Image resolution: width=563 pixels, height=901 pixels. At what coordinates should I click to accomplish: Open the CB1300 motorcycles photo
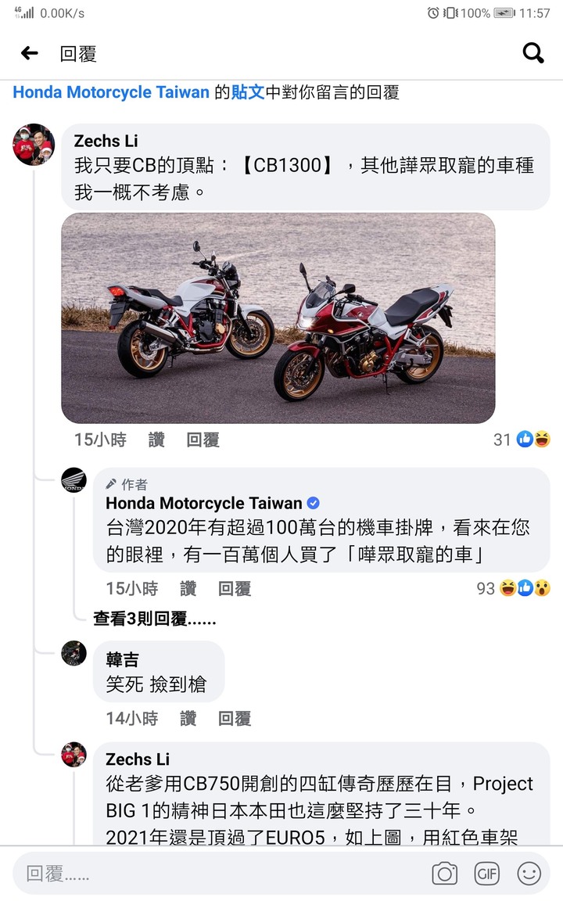coord(278,318)
